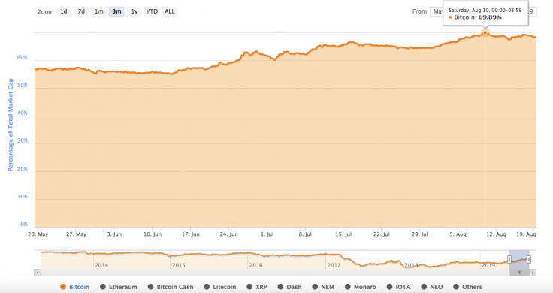Click the 2016 label in navigator
Image resolution: width=553 pixels, height=293 pixels.
pos(255,265)
